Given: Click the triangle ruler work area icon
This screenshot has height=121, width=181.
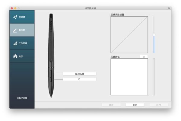Looking at the screenshot, I should pos(15,43).
